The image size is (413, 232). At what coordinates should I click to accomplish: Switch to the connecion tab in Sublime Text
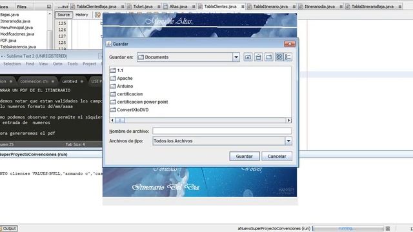coord(34,81)
